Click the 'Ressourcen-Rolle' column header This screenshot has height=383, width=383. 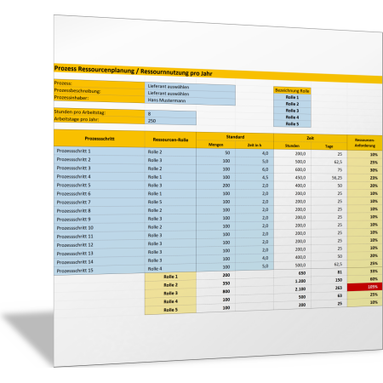[170, 140]
